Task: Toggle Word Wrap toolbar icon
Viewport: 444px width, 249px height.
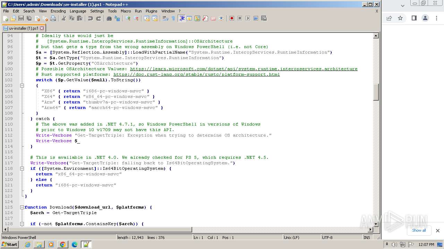Action: (165, 18)
